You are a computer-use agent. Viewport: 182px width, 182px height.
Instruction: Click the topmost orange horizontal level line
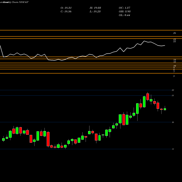[x=91, y=30]
